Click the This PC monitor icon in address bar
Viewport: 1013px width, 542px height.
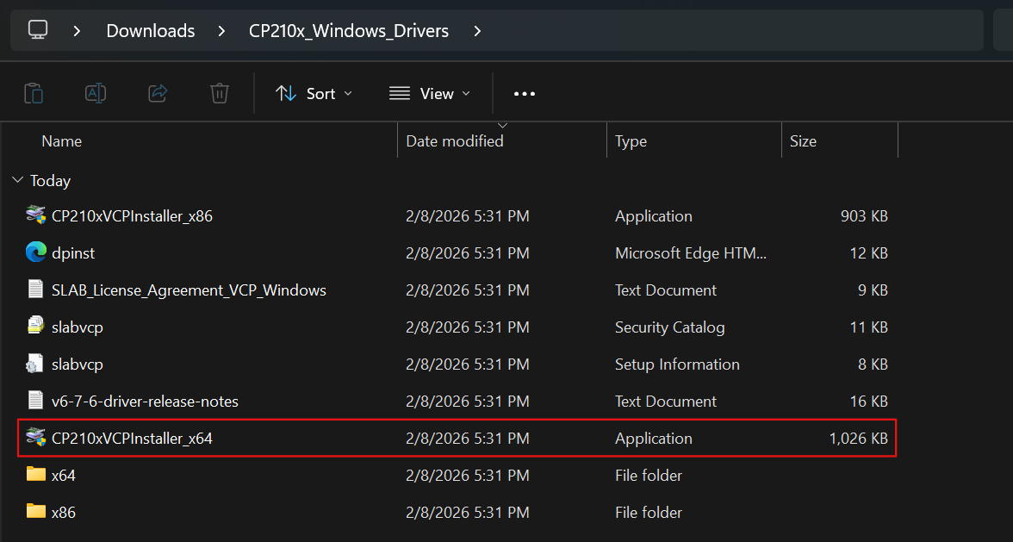(37, 30)
